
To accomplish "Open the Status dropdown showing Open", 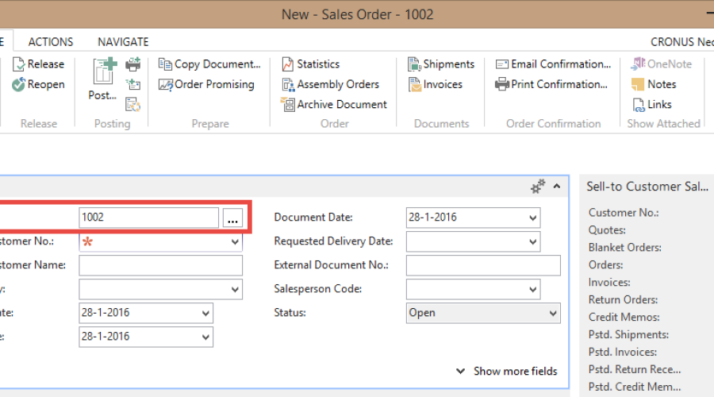I will 553,313.
